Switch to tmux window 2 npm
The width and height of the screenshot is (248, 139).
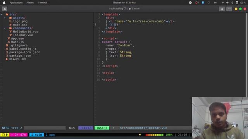[50, 135]
